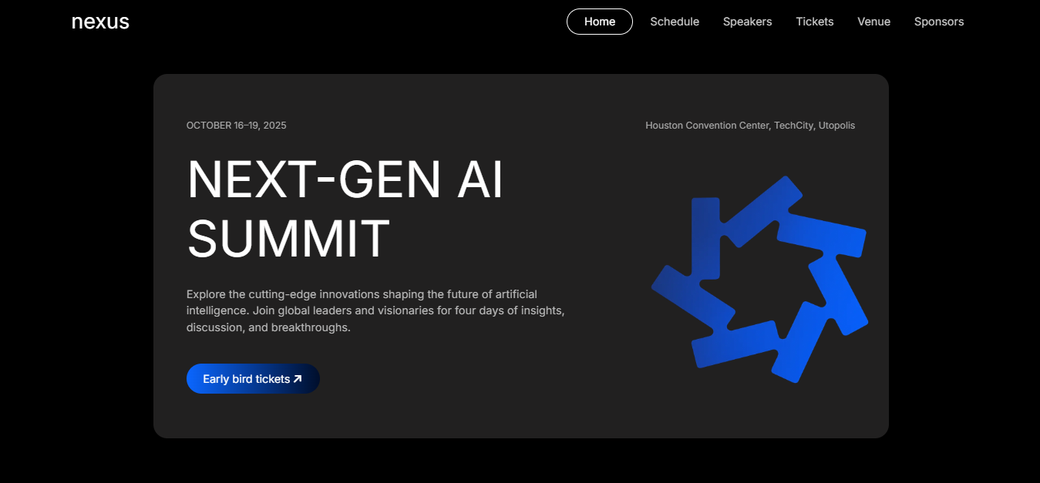Open Tickets from the navigation bar
Image resolution: width=1040 pixels, height=483 pixels.
tap(815, 22)
